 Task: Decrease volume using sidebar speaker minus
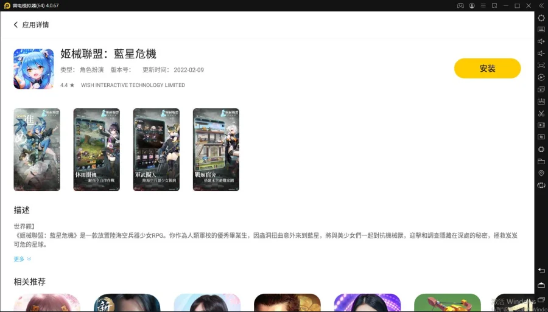pos(541,54)
